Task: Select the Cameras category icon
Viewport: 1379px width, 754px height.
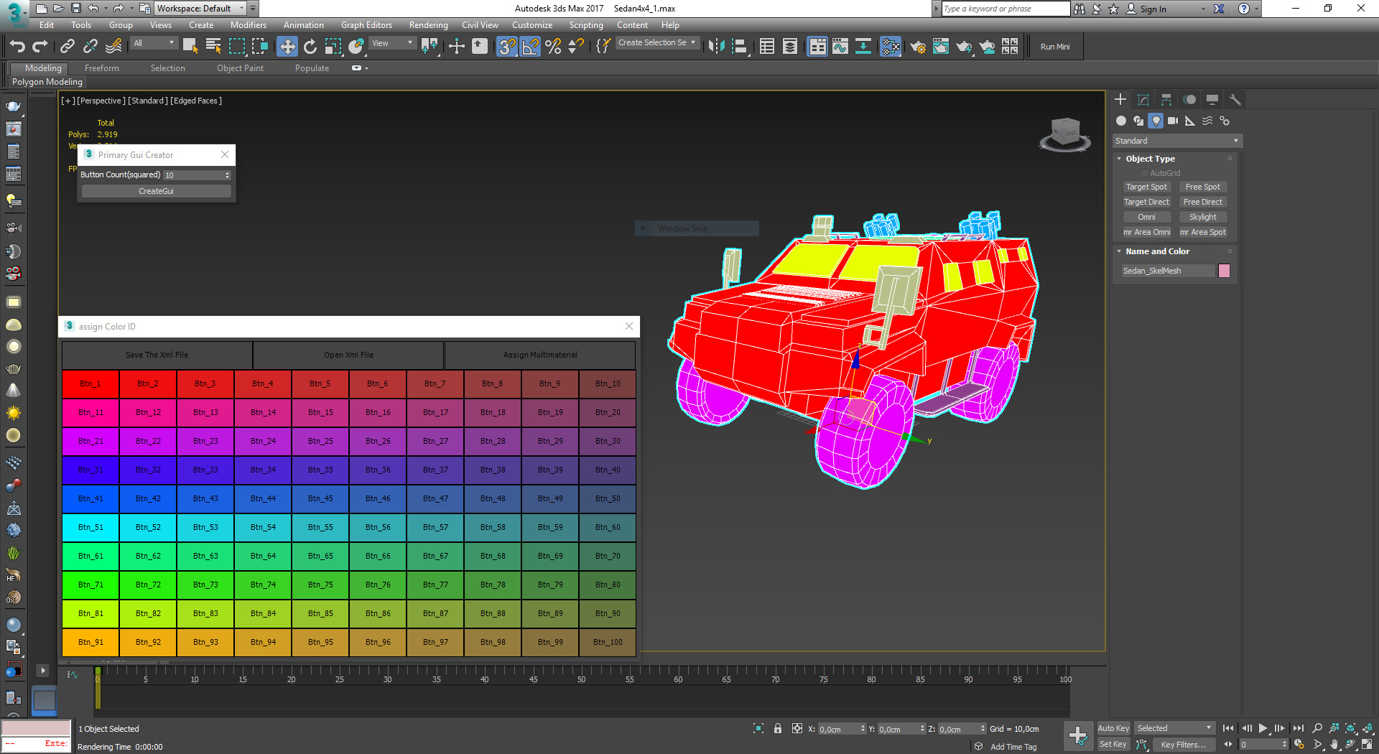Action: pyautogui.click(x=1172, y=121)
